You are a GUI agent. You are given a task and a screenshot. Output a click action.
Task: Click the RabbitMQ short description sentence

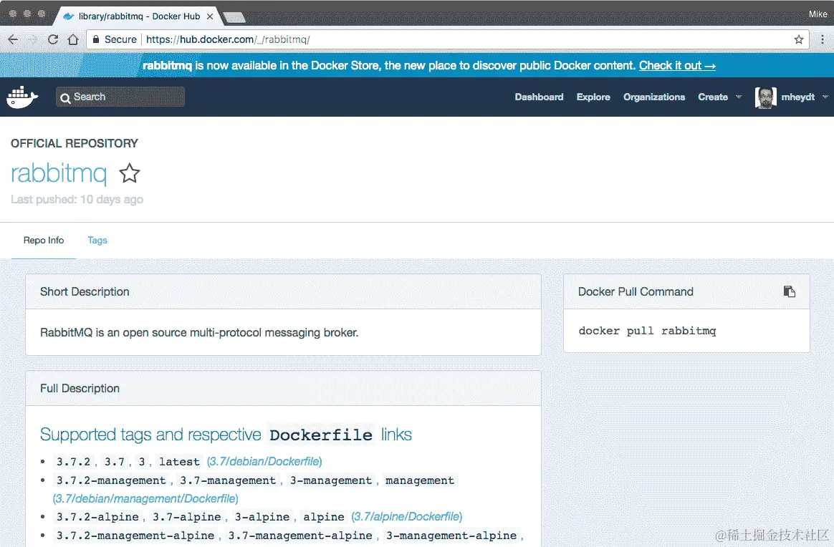[199, 333]
